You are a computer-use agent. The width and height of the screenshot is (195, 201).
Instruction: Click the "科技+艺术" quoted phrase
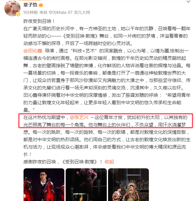[84, 51]
